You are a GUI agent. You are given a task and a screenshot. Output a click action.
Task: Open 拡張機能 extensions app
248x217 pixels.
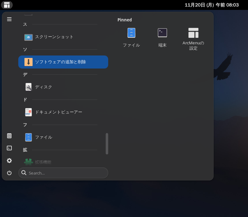tap(63, 162)
